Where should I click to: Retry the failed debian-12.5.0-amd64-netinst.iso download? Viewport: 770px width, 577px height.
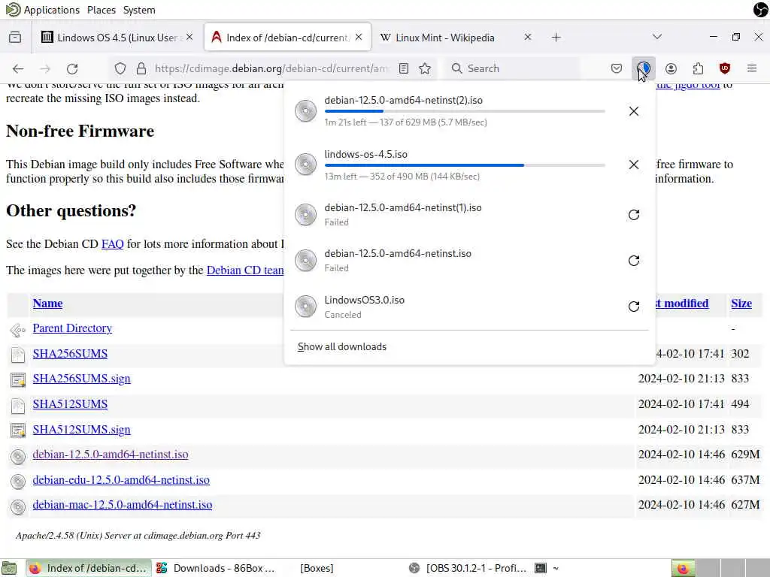[633, 261]
